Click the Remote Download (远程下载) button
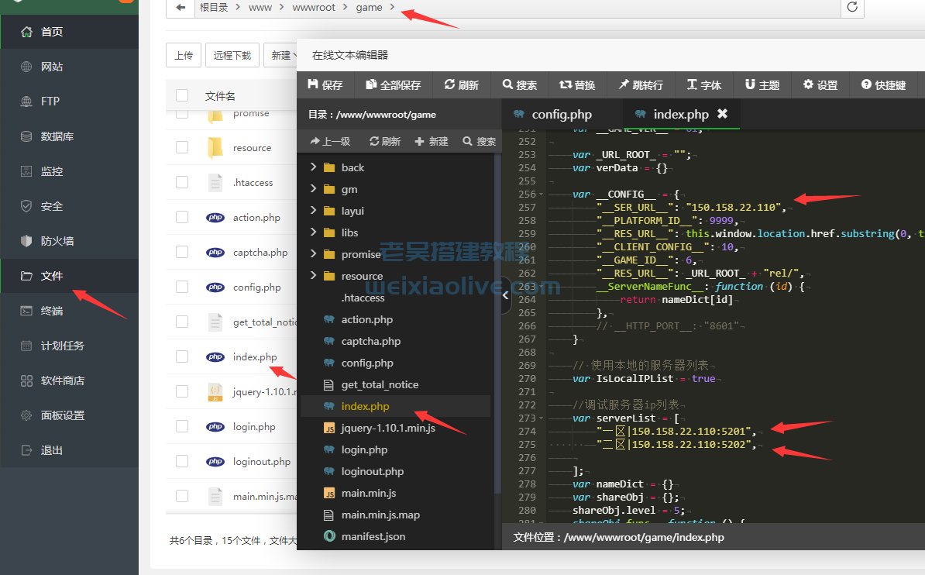 [x=232, y=56]
